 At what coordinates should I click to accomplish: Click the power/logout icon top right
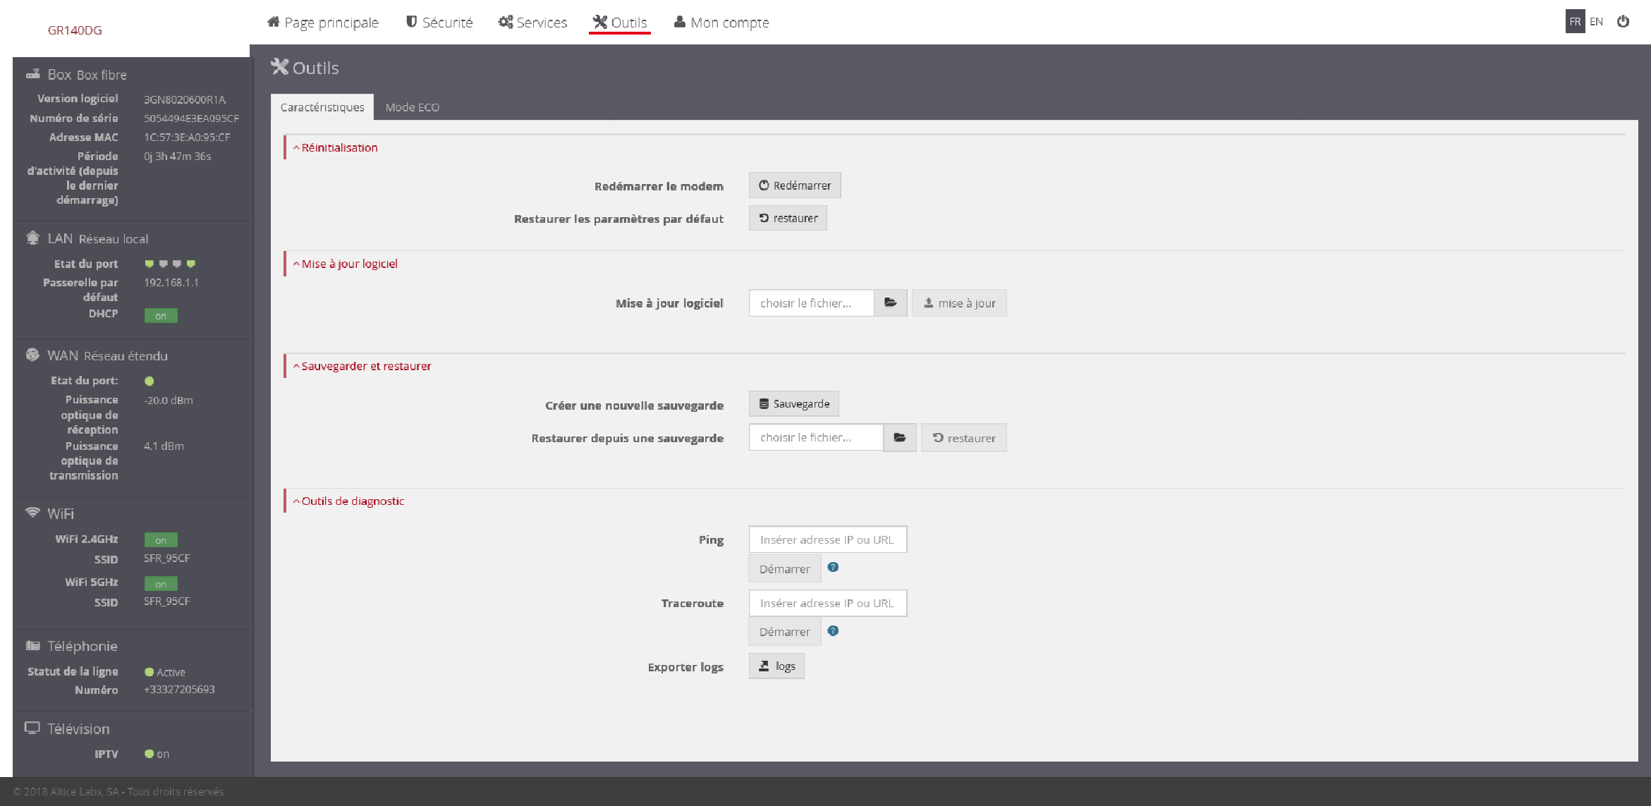[x=1623, y=22]
